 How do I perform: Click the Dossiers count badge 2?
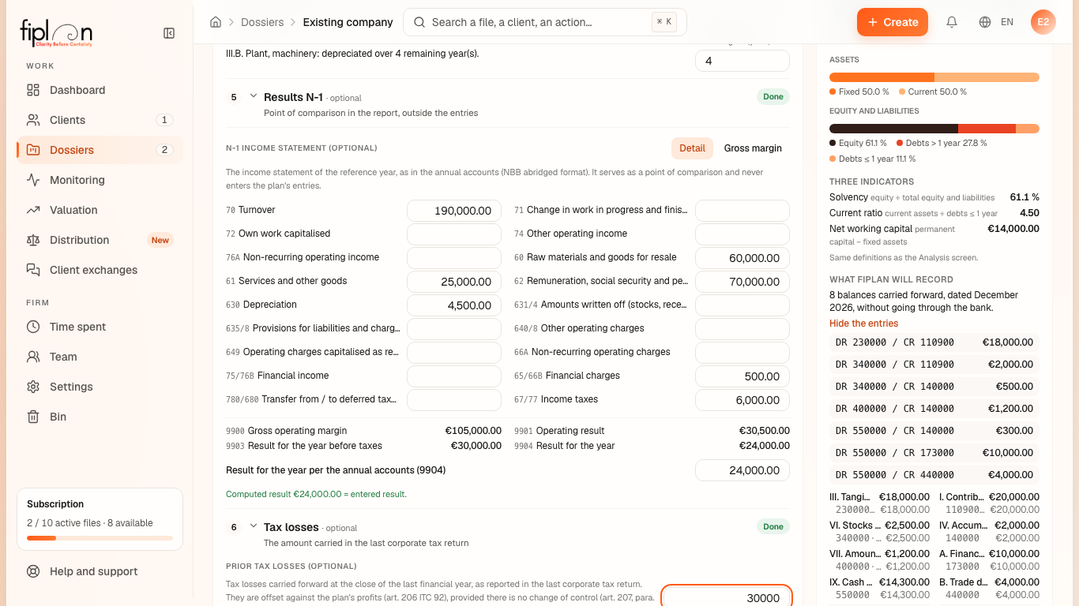pos(164,150)
